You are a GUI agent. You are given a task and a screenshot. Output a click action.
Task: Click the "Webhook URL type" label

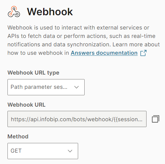tap(33, 73)
